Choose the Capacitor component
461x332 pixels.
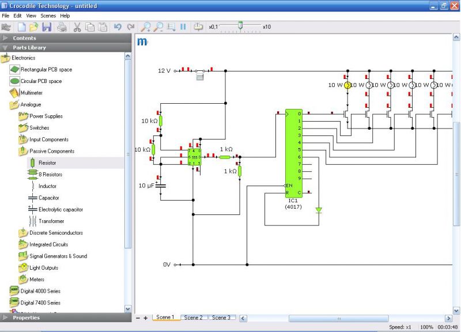[x=44, y=198]
